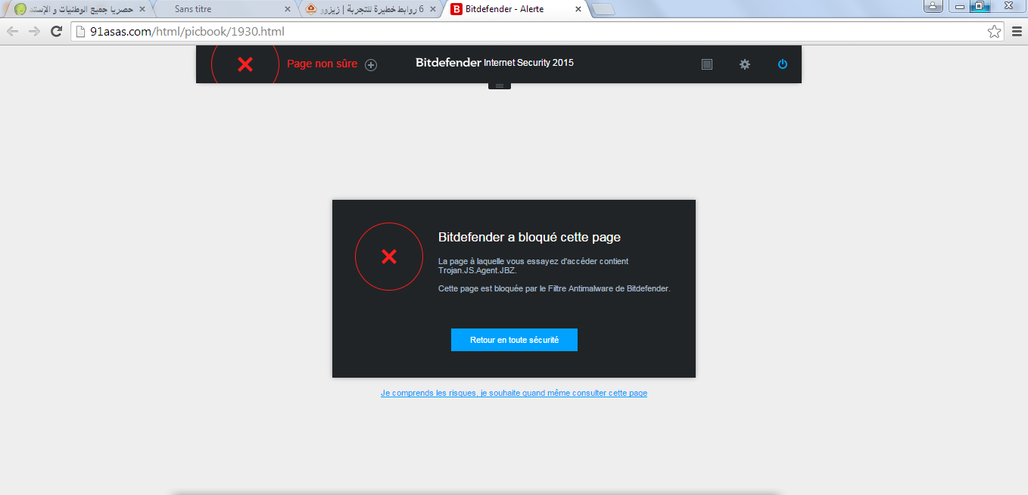
Task: Expand details with plus icon beside Page non sûre
Action: pos(371,65)
